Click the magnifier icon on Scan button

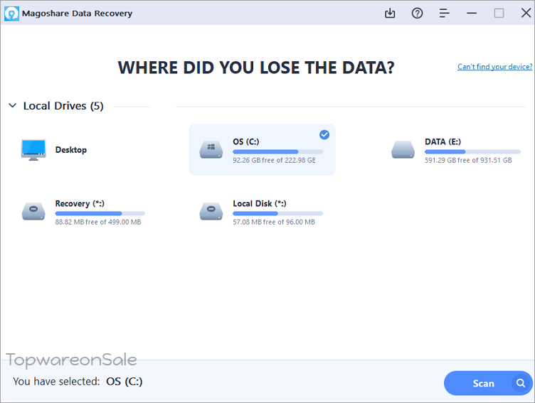pyautogui.click(x=521, y=383)
